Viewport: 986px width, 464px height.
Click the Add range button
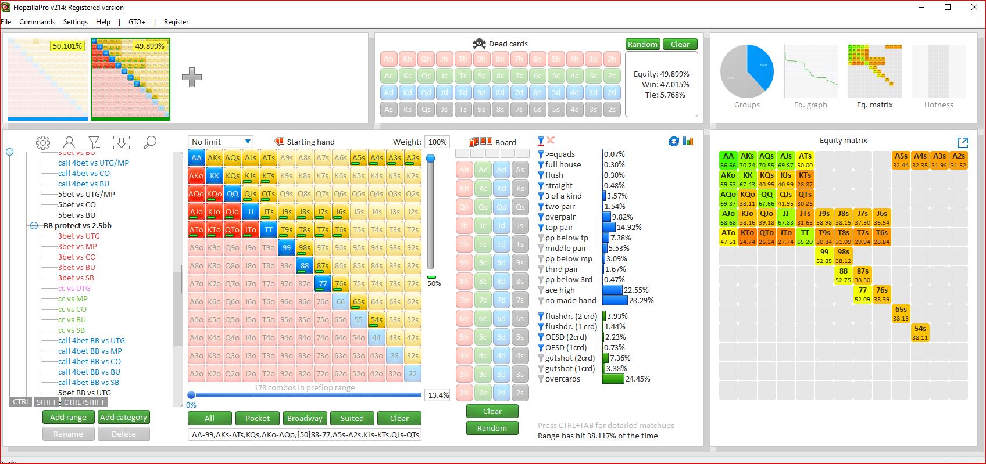(68, 417)
